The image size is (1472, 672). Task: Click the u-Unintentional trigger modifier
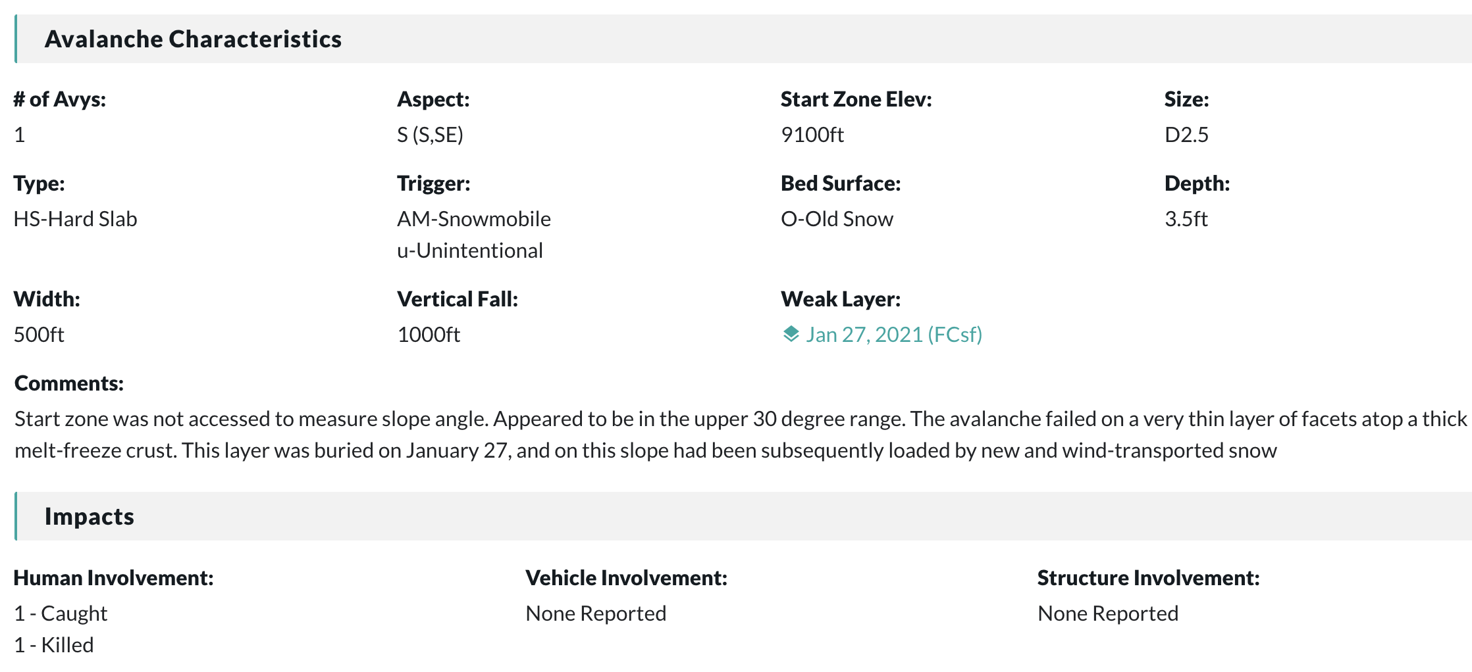click(470, 251)
